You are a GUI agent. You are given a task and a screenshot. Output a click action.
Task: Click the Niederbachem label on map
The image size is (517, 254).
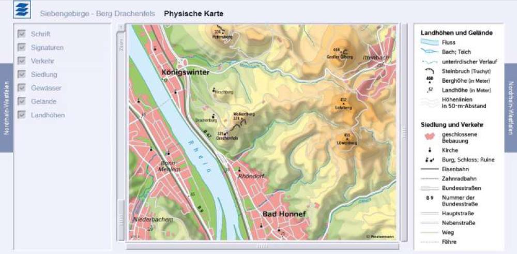[154, 219]
